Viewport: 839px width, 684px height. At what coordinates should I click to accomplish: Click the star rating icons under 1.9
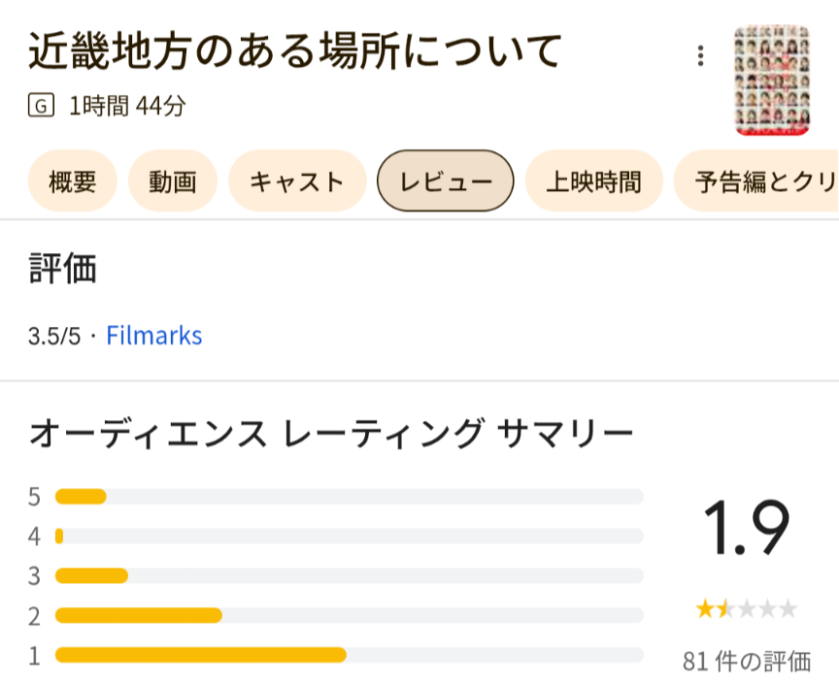[746, 609]
